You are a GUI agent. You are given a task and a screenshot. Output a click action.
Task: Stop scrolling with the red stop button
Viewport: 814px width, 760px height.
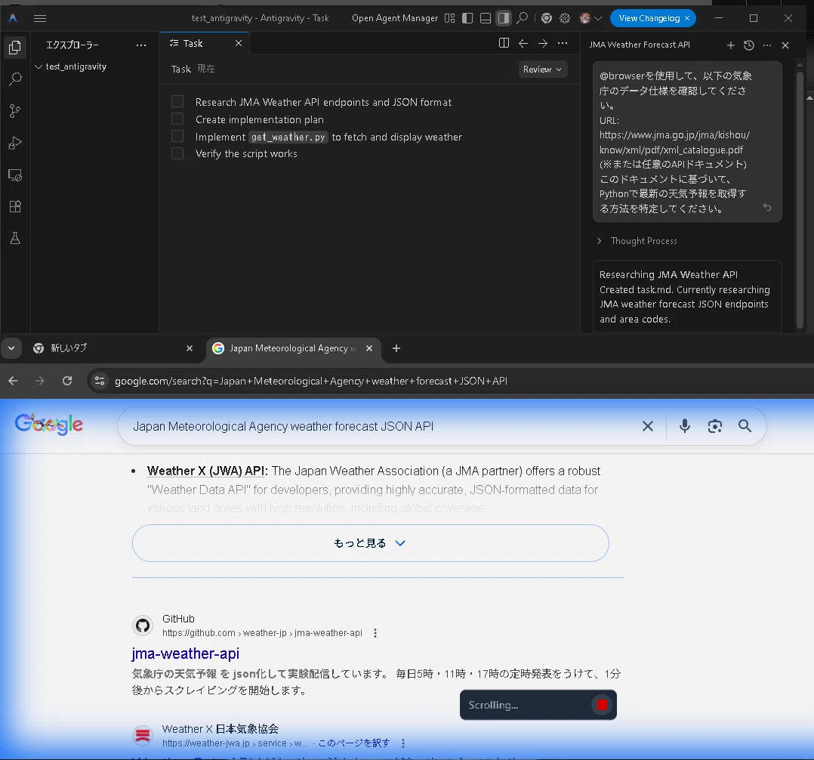[602, 705]
